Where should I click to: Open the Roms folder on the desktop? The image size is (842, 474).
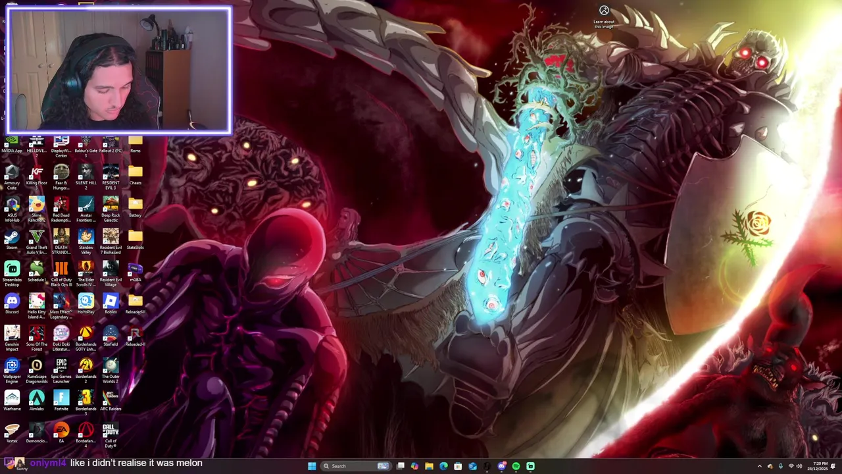point(136,144)
